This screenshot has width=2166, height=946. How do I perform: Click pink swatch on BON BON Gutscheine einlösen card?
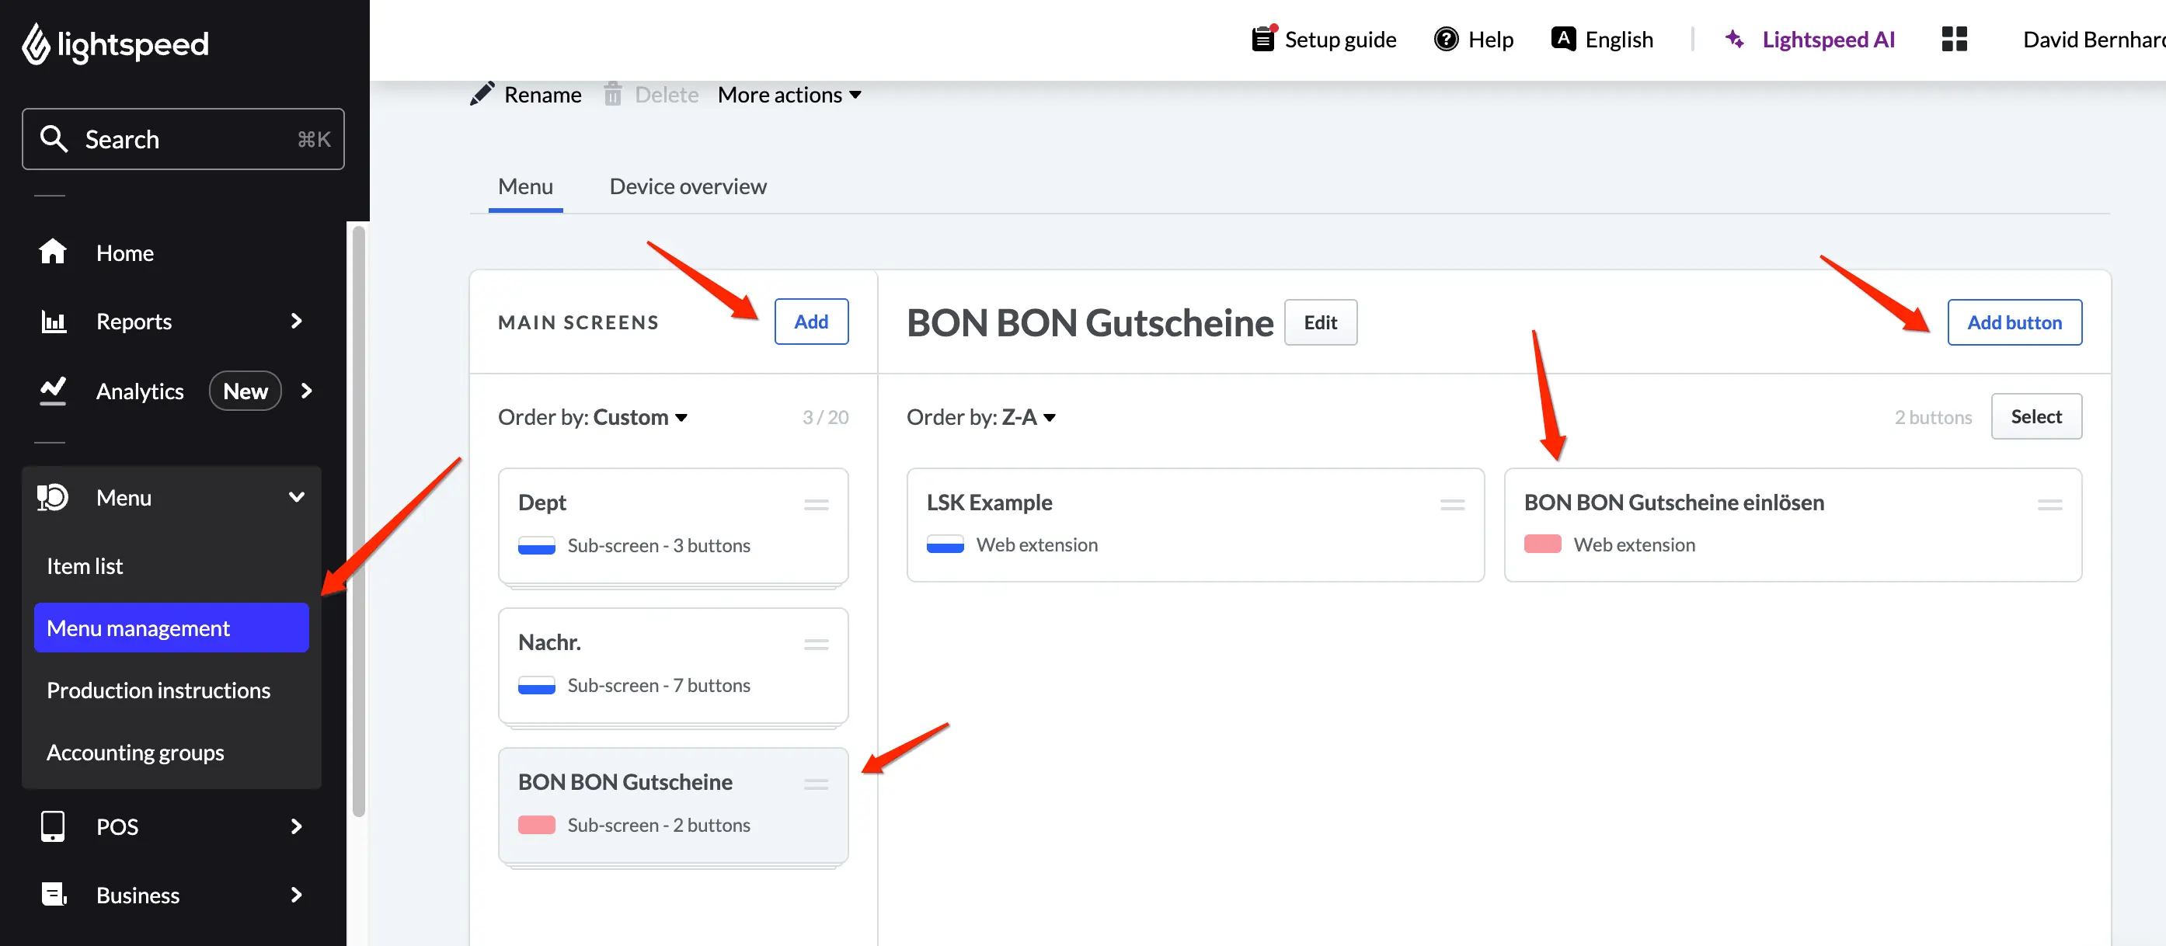[1543, 544]
